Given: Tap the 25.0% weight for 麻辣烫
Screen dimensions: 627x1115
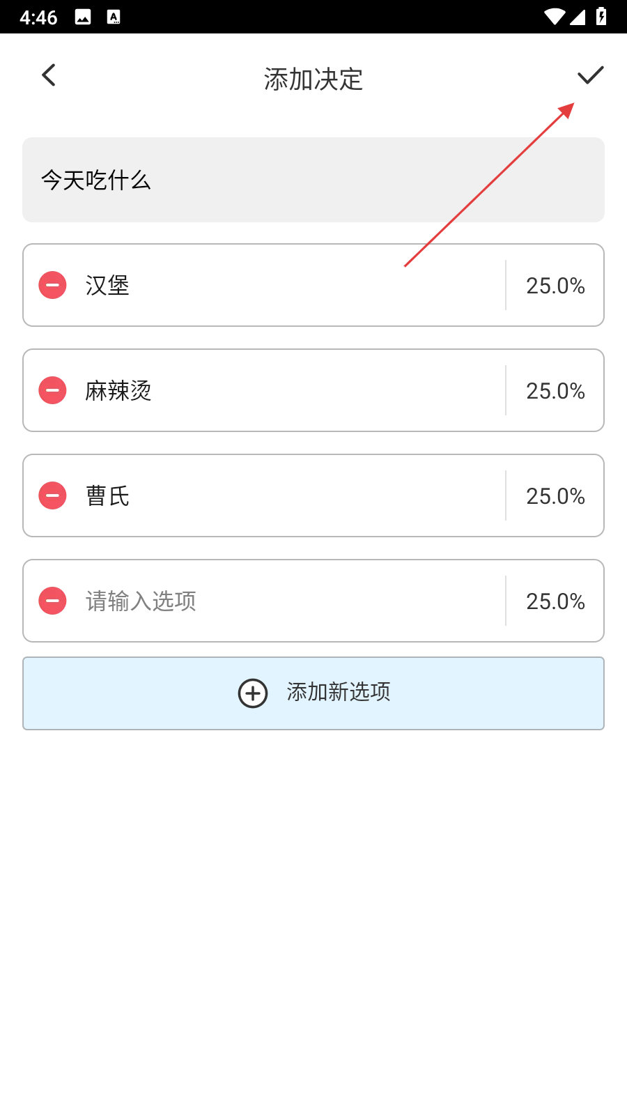Looking at the screenshot, I should point(555,391).
